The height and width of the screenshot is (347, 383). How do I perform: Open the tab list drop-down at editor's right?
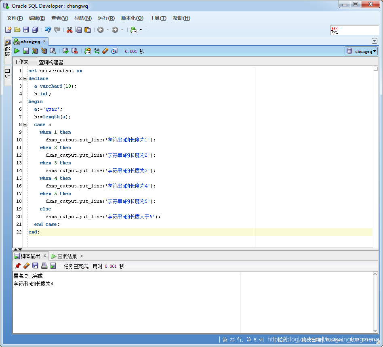374,41
